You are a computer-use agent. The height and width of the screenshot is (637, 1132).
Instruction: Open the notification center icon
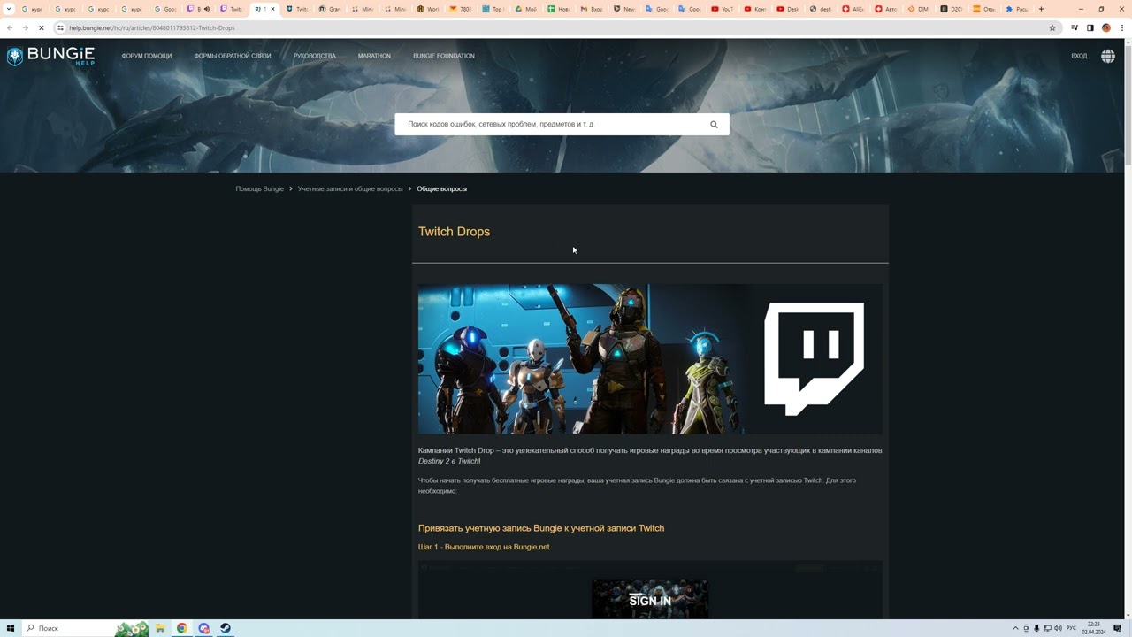click(x=1118, y=628)
